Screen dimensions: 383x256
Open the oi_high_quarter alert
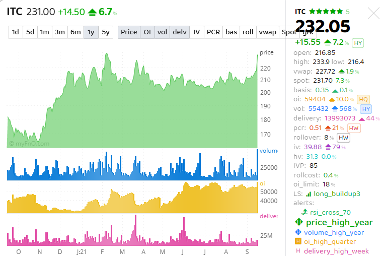pos(330,241)
